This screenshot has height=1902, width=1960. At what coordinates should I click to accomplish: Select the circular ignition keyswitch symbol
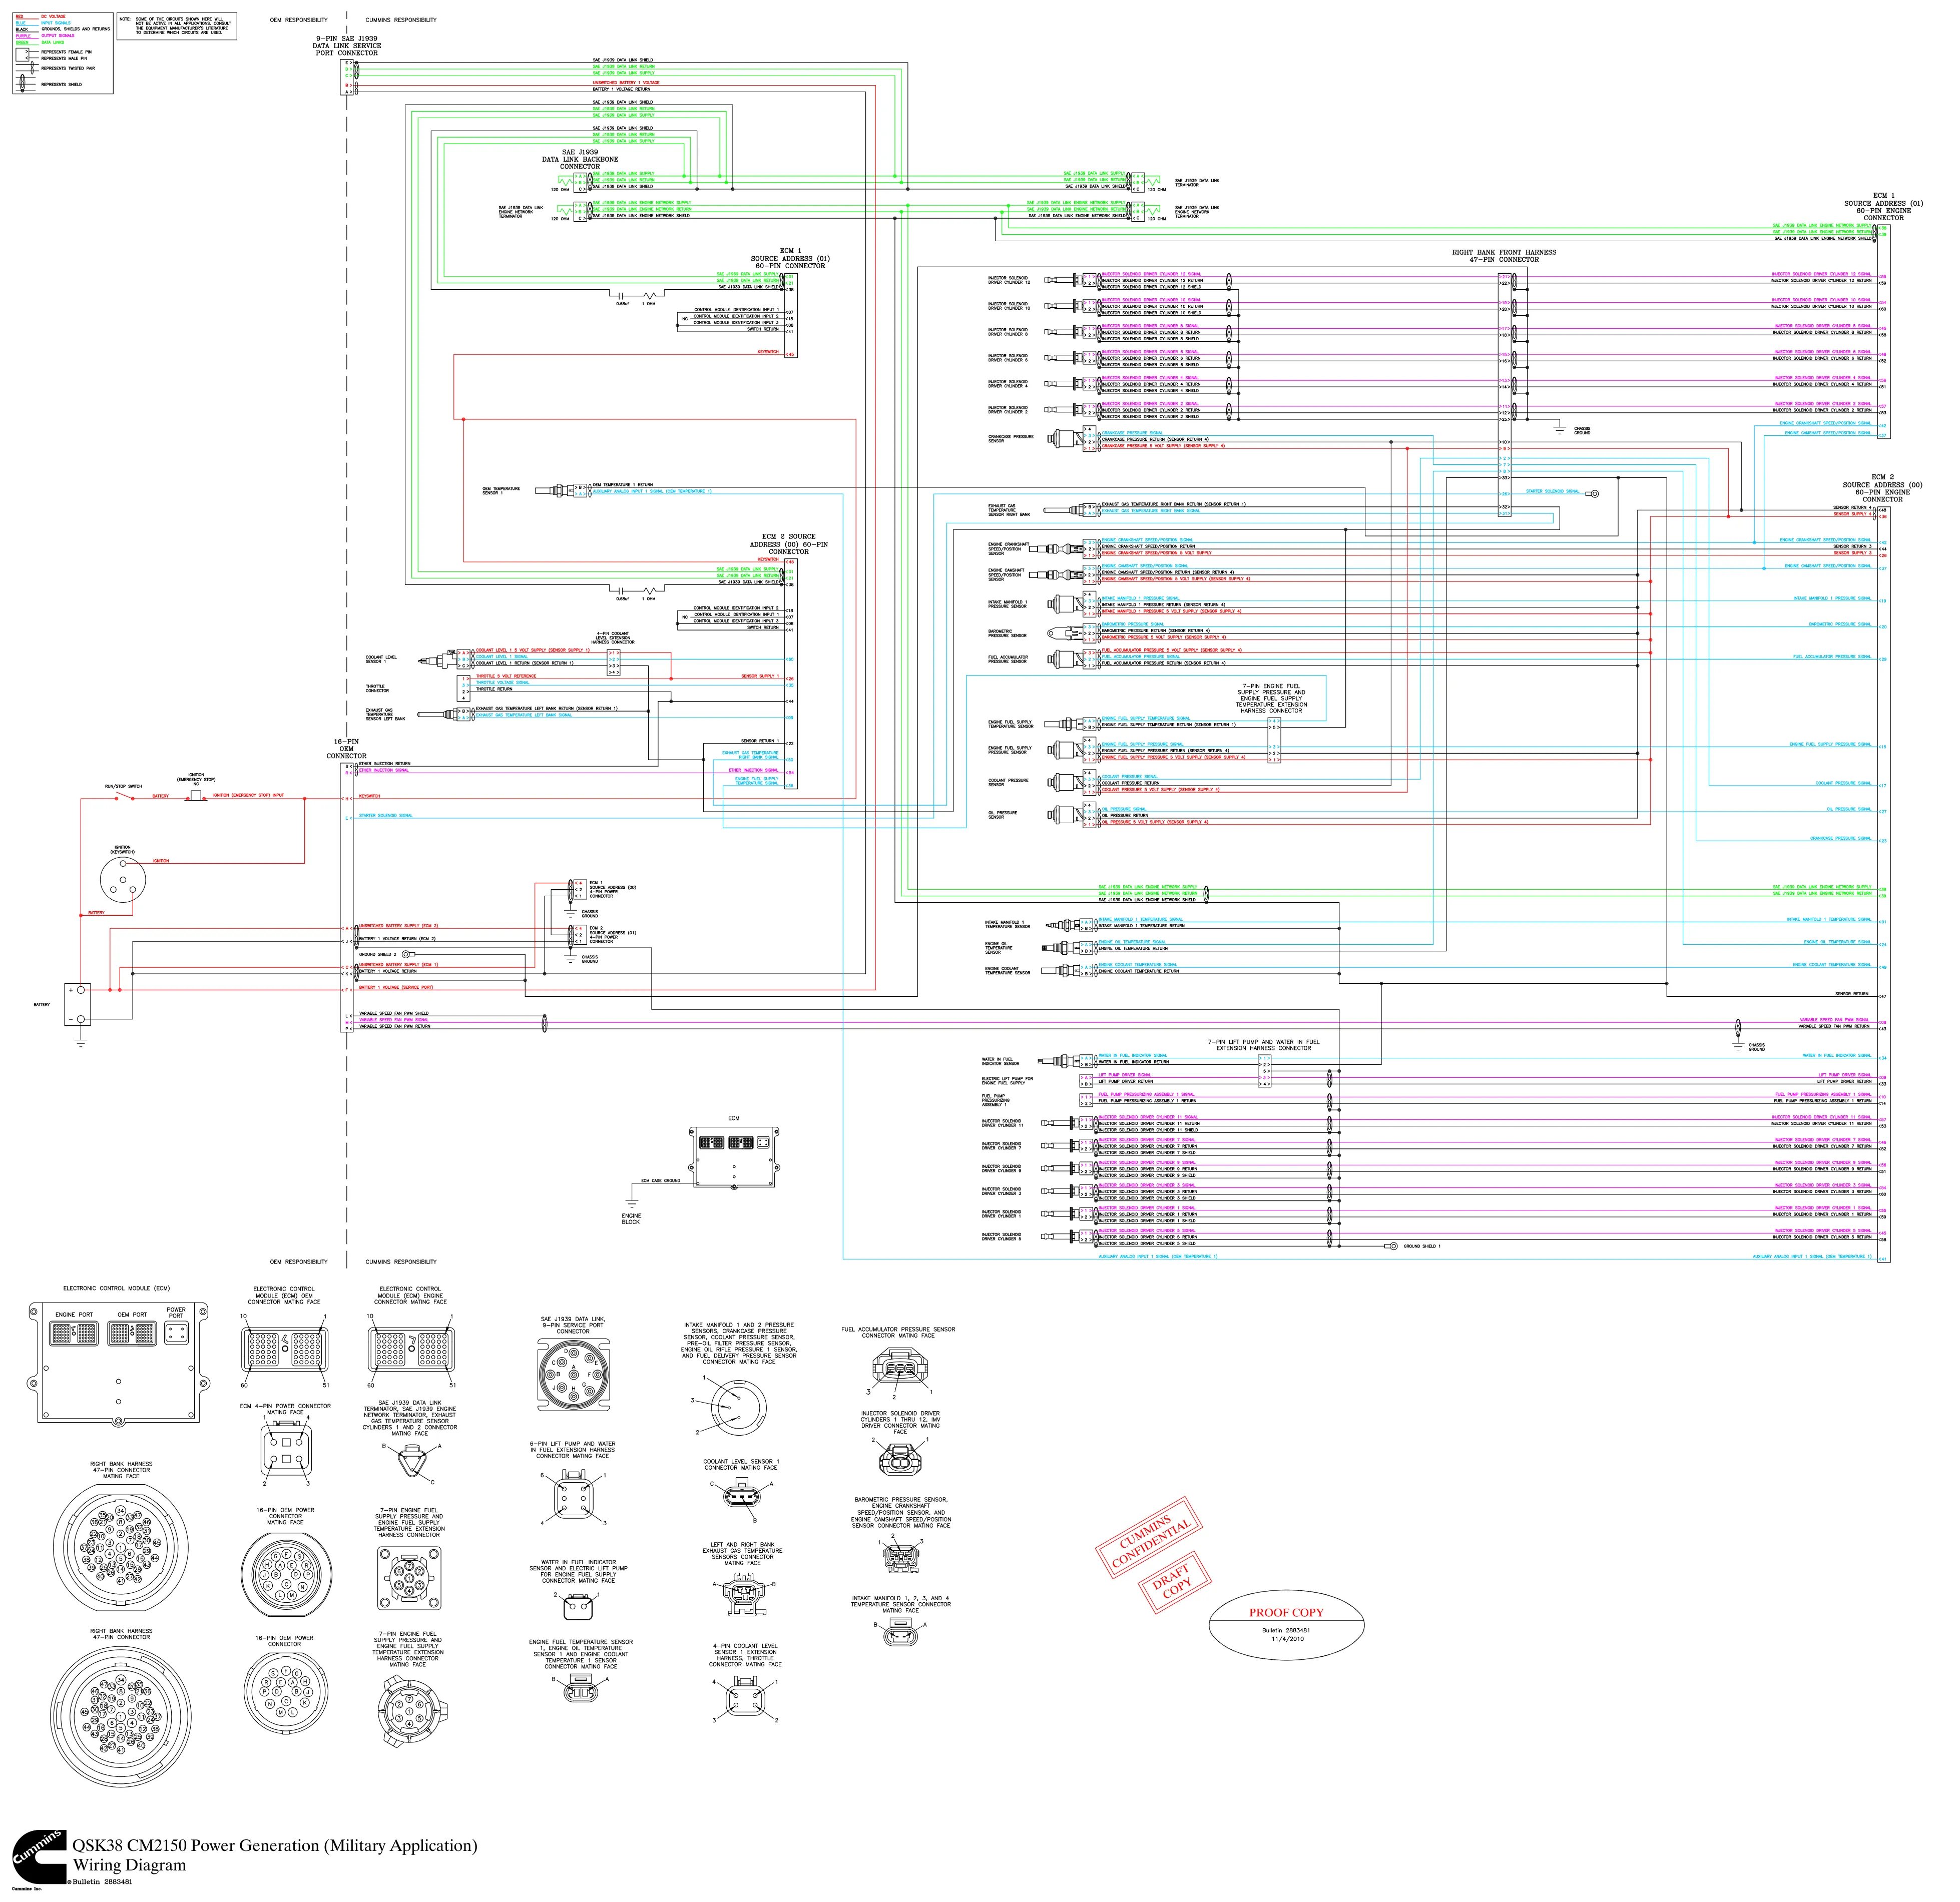click(122, 881)
